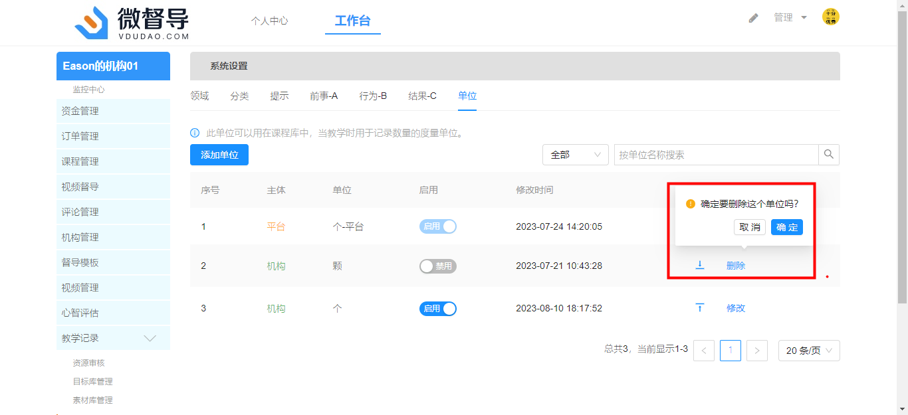
Task: Click the pencil edit icon in header
Action: coord(753,18)
